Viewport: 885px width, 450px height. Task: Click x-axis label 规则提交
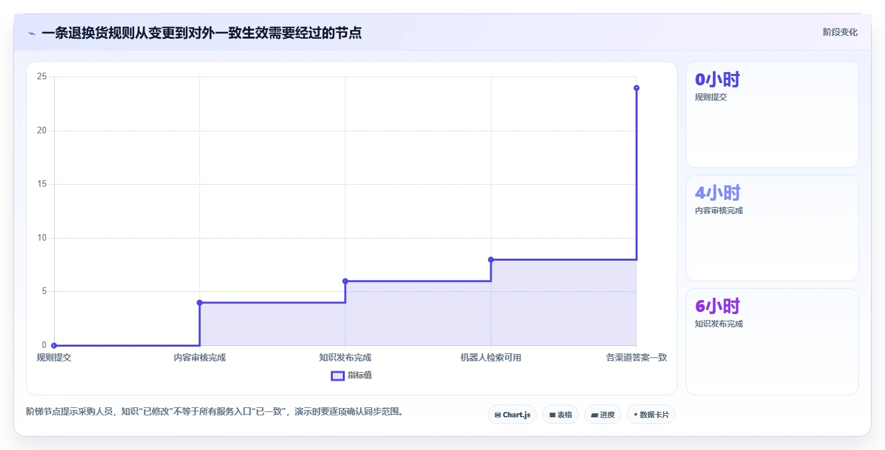(54, 357)
